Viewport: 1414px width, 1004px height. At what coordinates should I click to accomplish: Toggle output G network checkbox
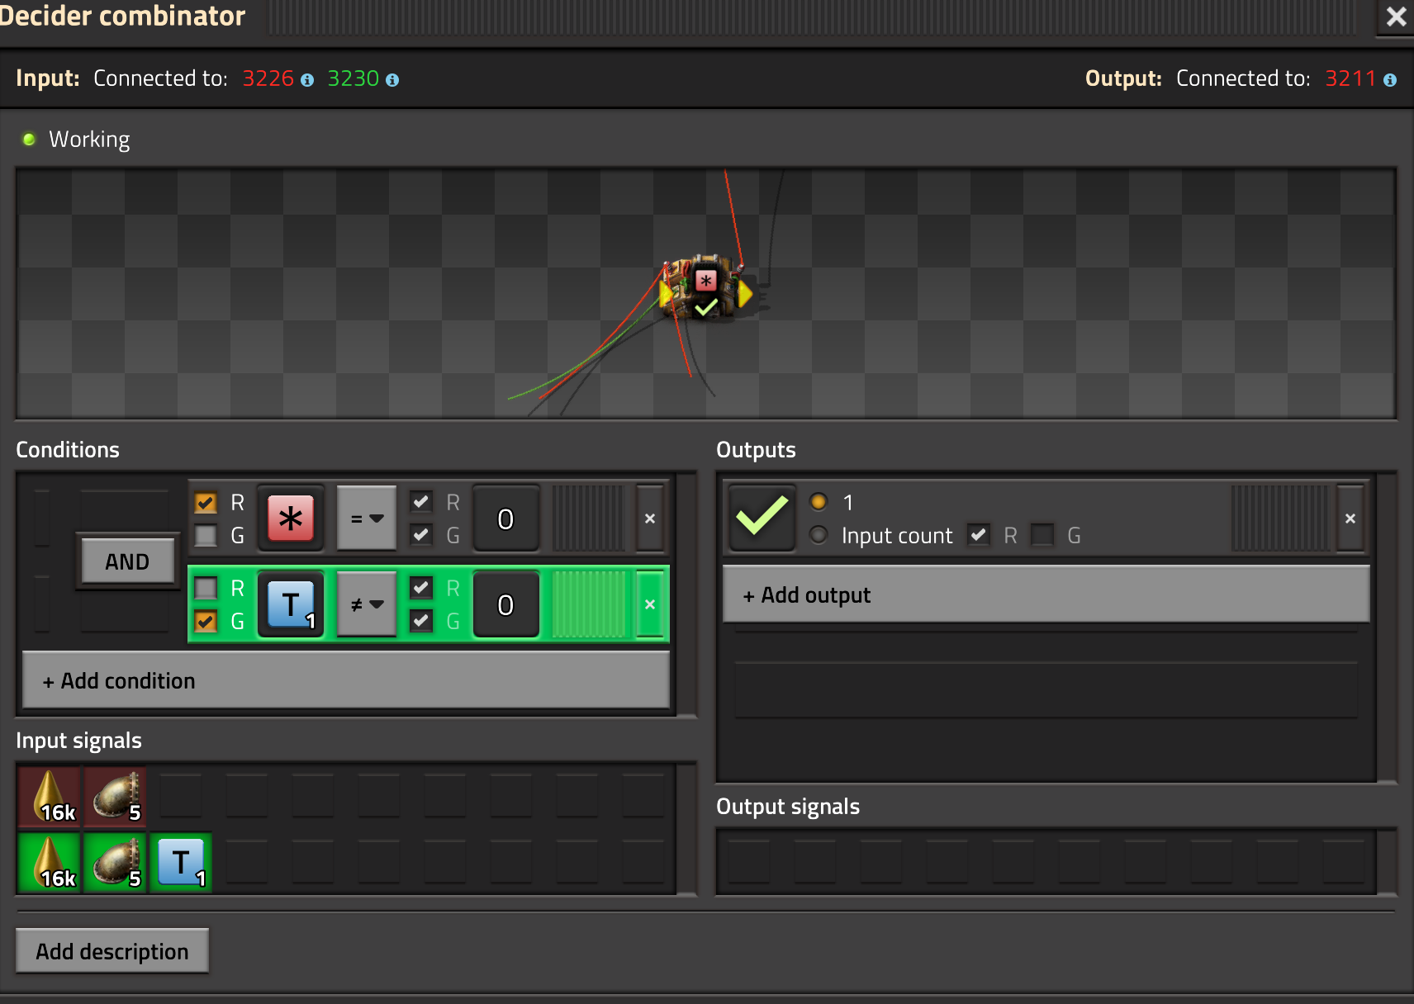pyautogui.click(x=1043, y=535)
